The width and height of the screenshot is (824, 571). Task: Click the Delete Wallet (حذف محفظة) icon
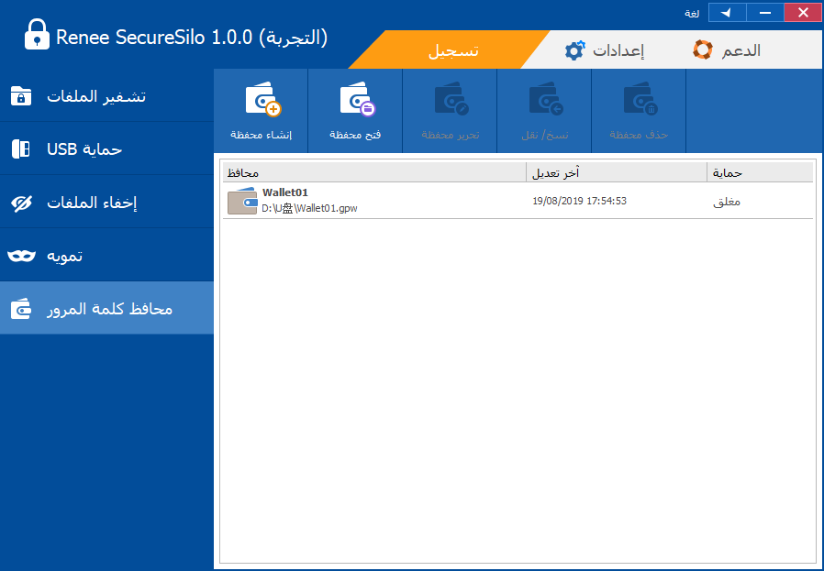640,100
